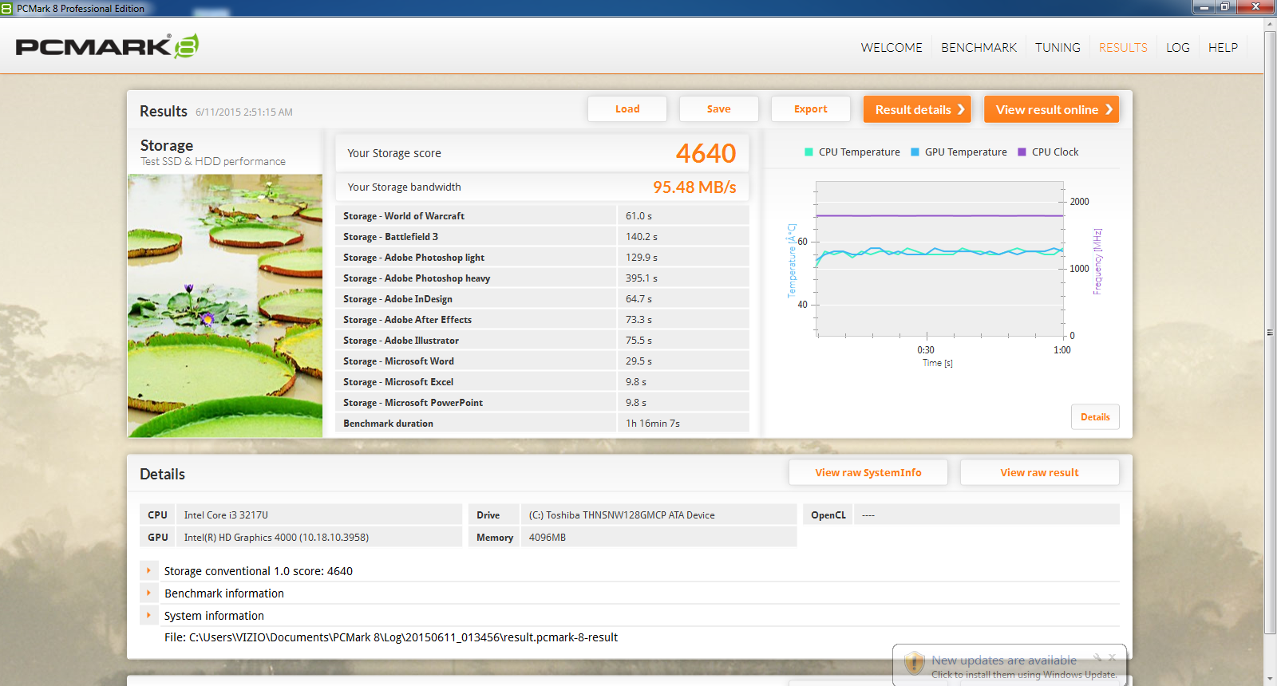Open Windows Update balloon options wrench
The height and width of the screenshot is (686, 1277).
1097,657
